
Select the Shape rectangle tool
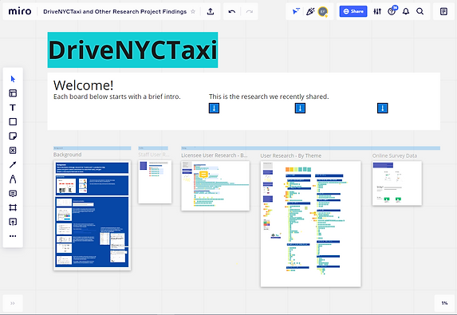pos(13,122)
